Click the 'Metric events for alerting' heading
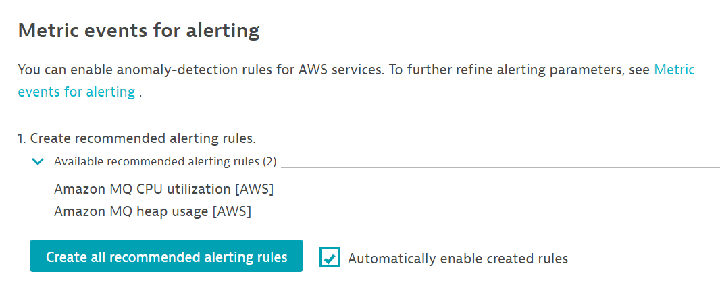The width and height of the screenshot is (720, 297). tap(138, 30)
